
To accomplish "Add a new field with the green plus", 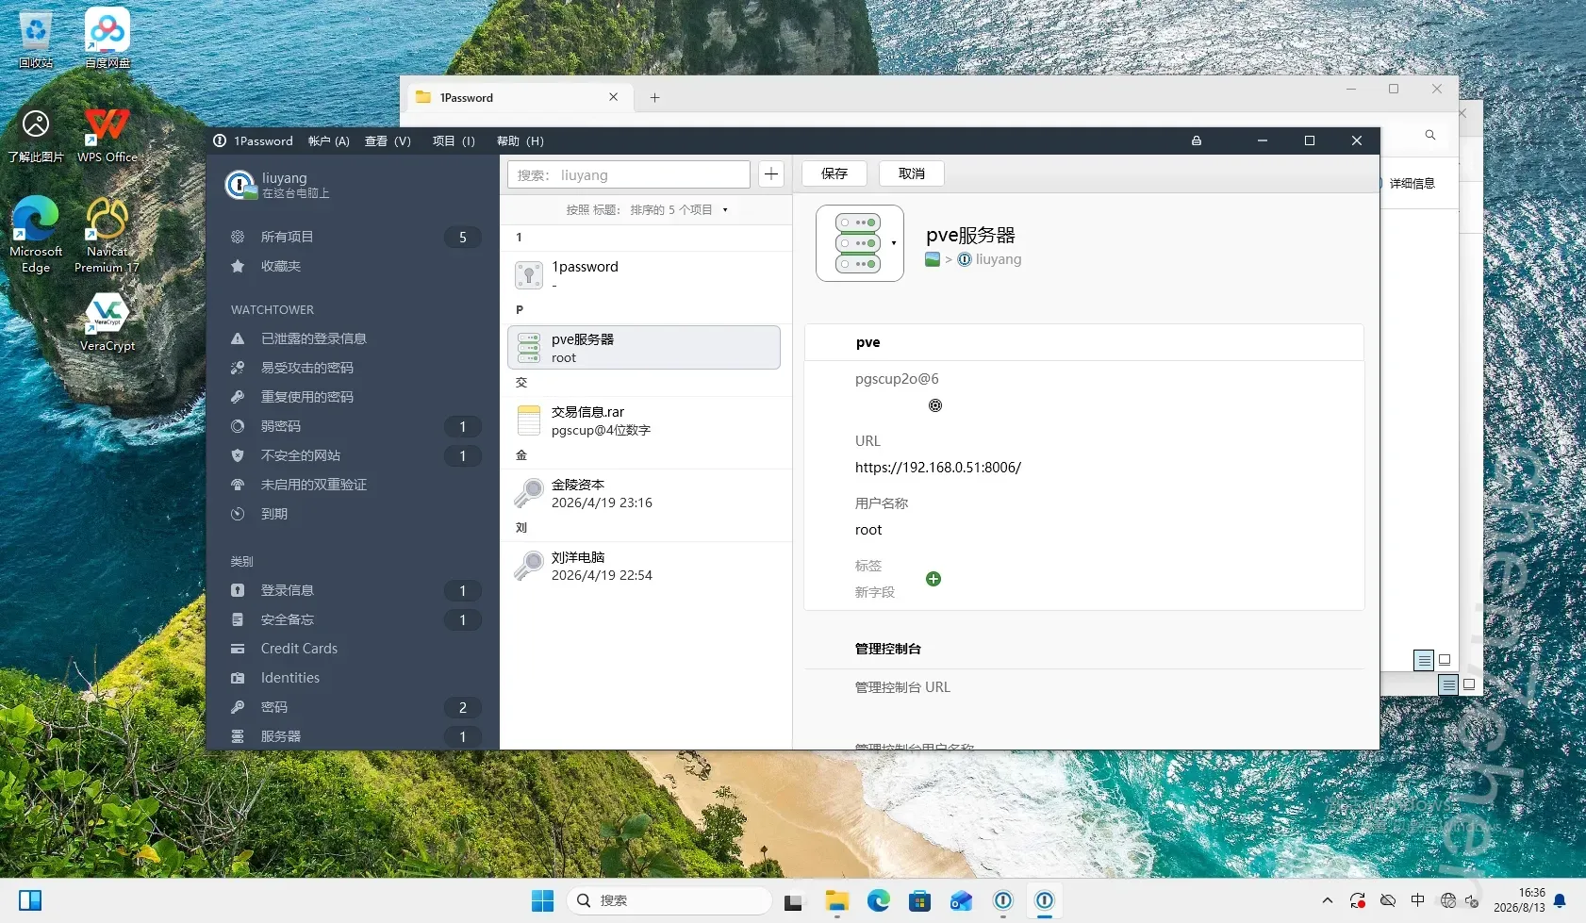I will [x=933, y=579].
